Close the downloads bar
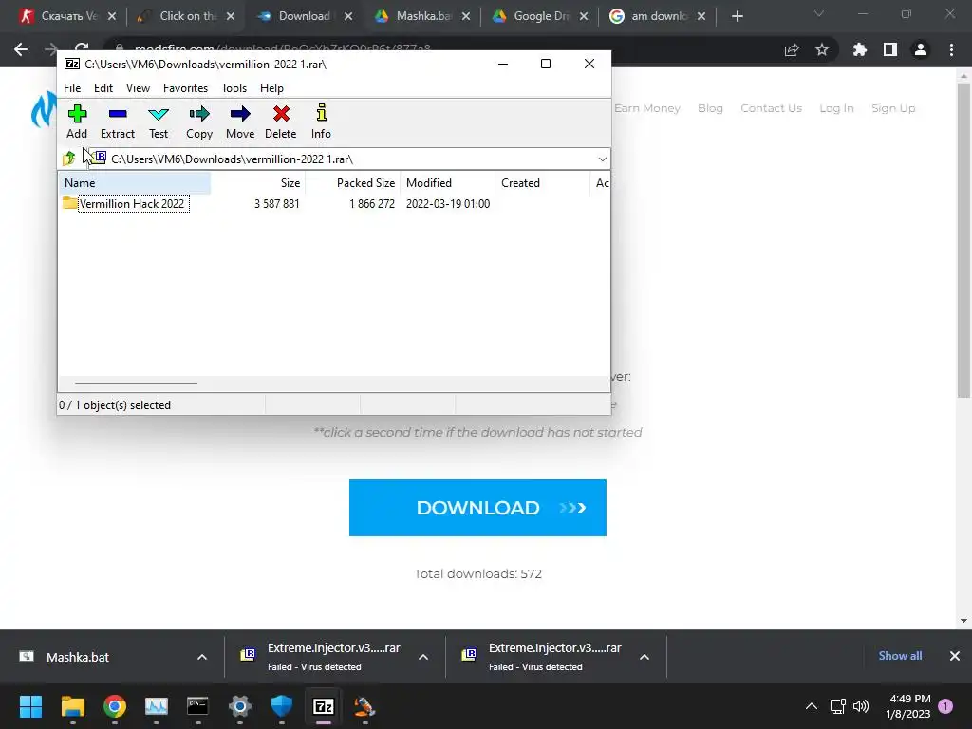The image size is (972, 729). click(955, 656)
